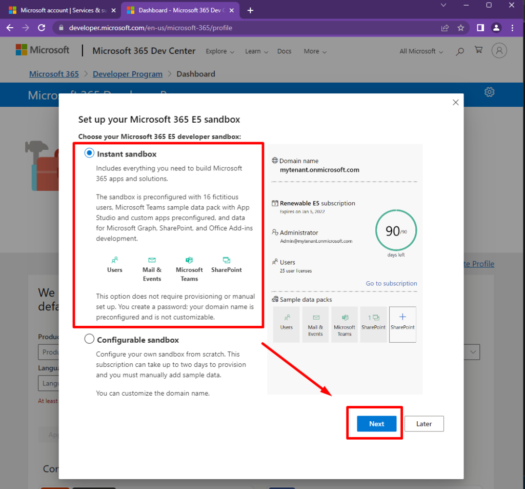
Task: Select the Configurable sandbox radio option
Action: 89,339
